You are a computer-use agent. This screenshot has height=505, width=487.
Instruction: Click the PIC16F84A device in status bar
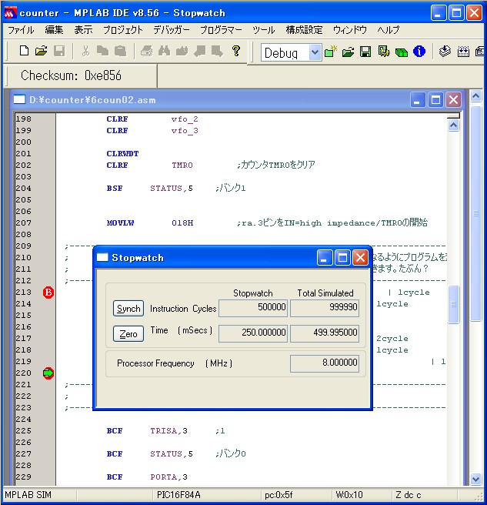pos(178,495)
